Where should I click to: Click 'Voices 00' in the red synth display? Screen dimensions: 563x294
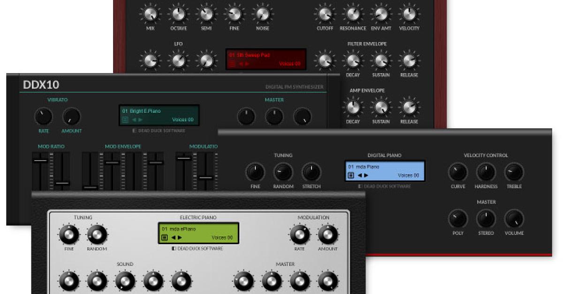click(289, 64)
